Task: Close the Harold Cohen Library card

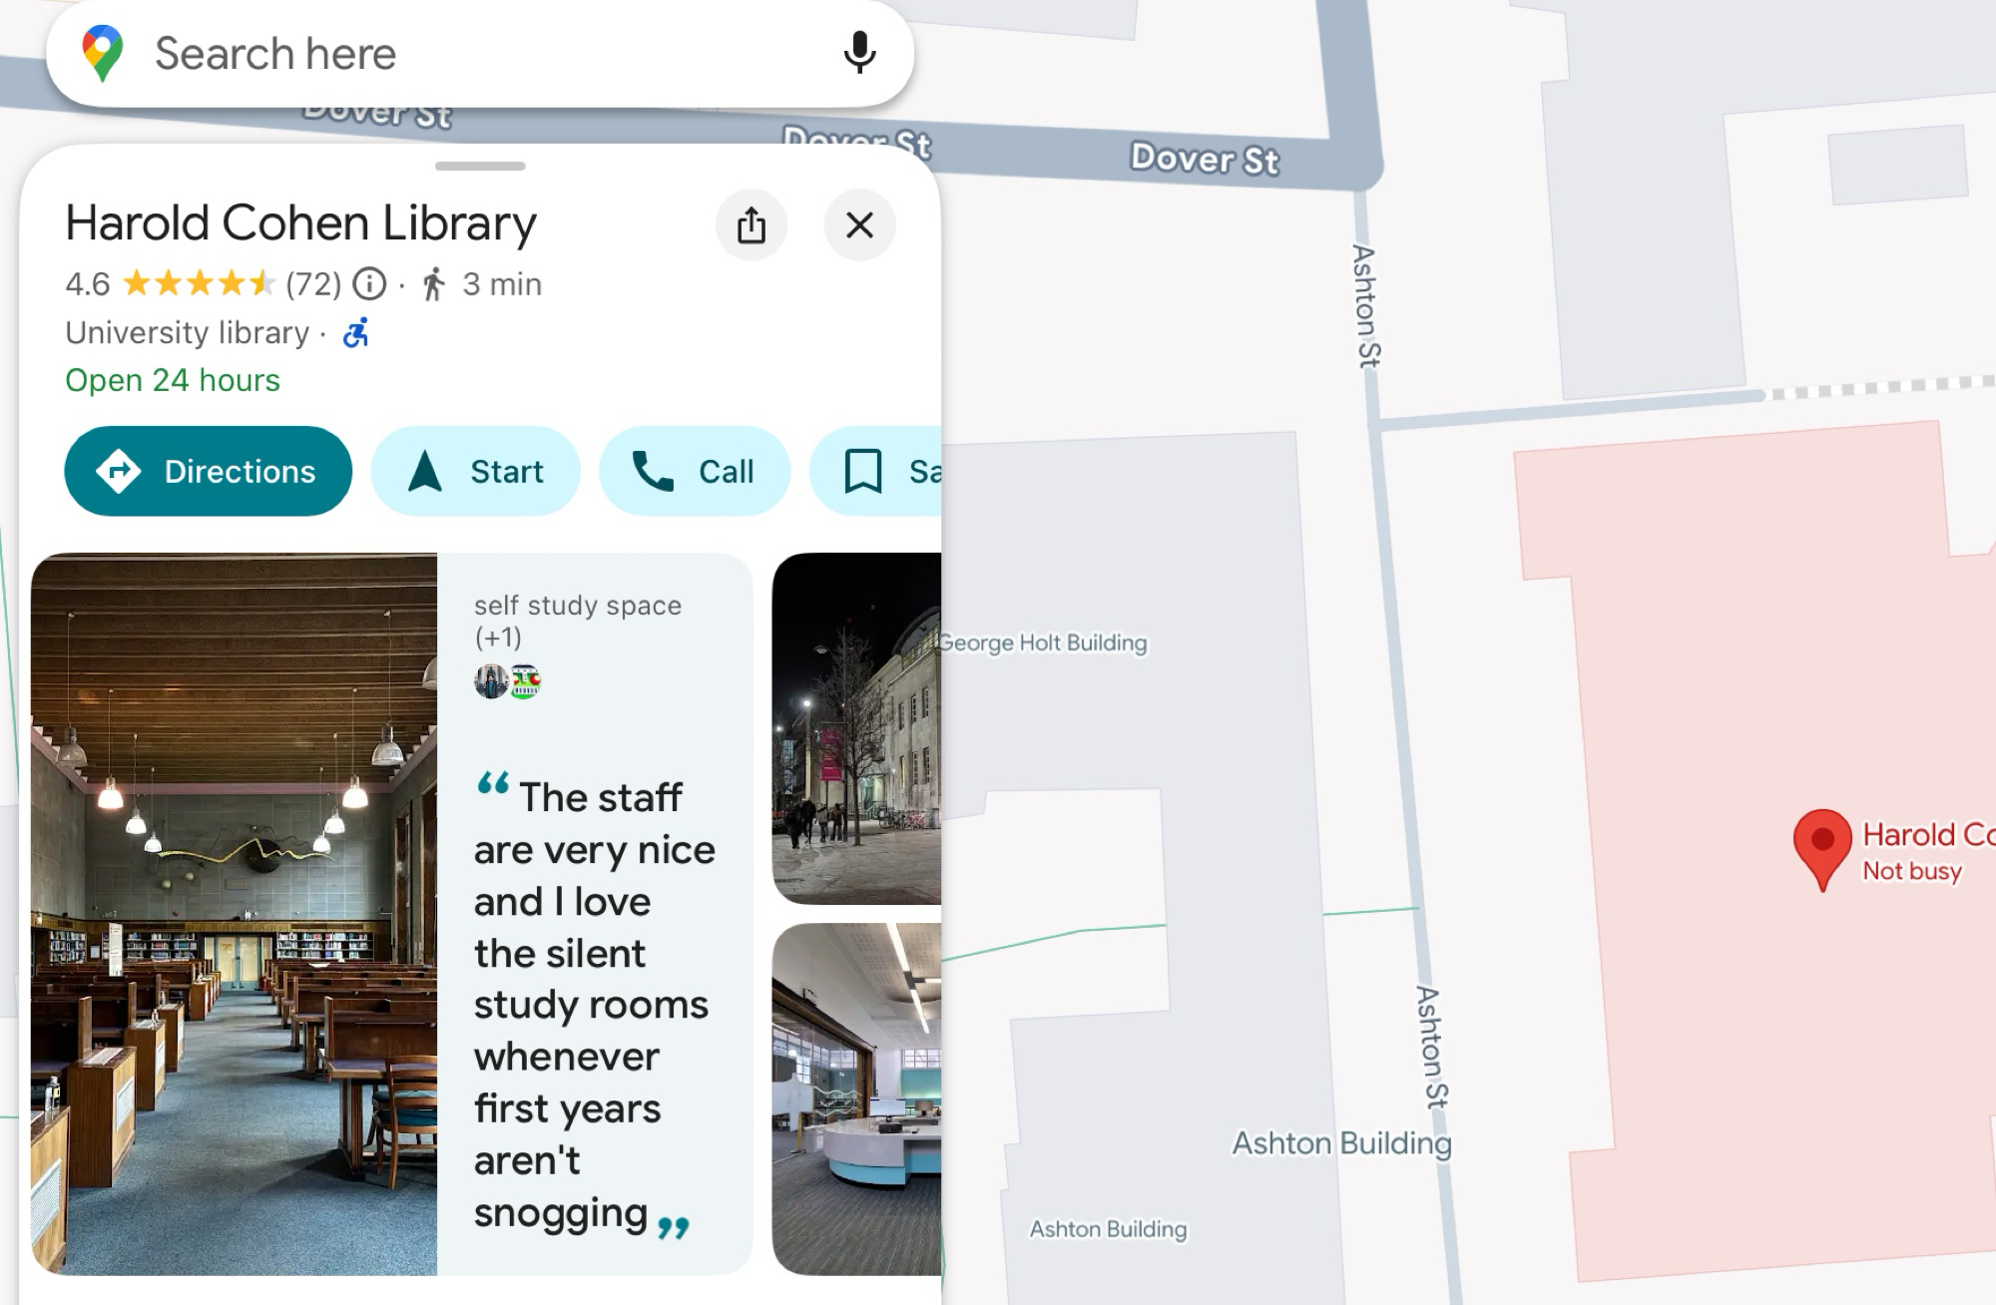Action: pos(859,225)
